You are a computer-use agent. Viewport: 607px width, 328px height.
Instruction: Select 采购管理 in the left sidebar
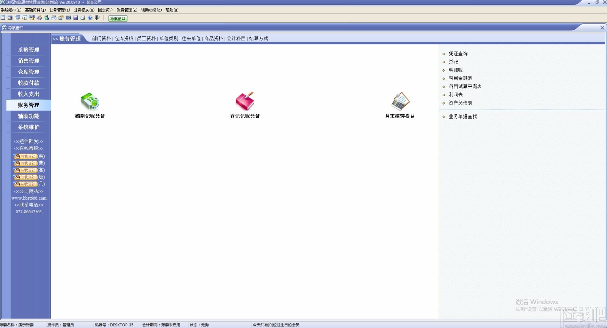(x=29, y=50)
